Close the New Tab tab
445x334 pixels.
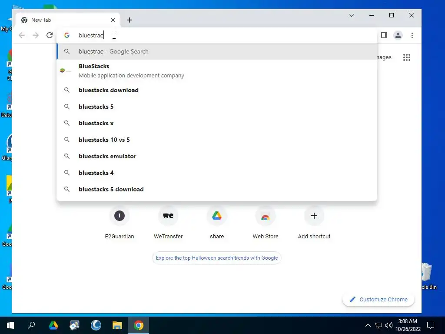113,20
